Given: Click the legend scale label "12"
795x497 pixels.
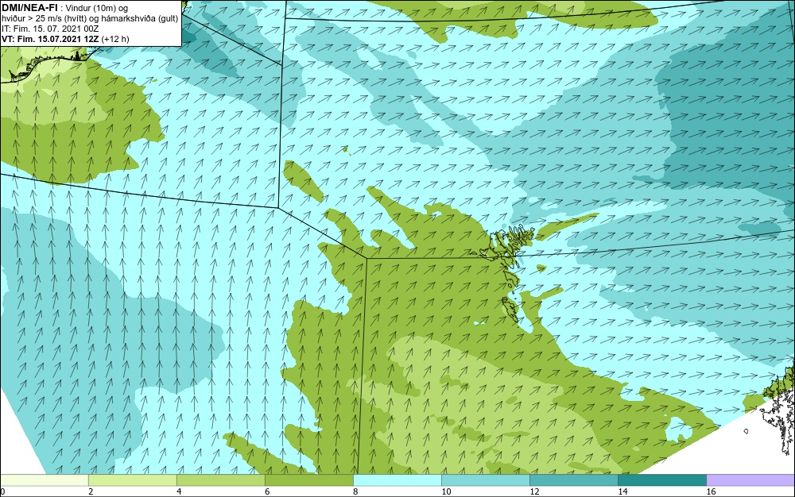Looking at the screenshot, I should tap(533, 491).
